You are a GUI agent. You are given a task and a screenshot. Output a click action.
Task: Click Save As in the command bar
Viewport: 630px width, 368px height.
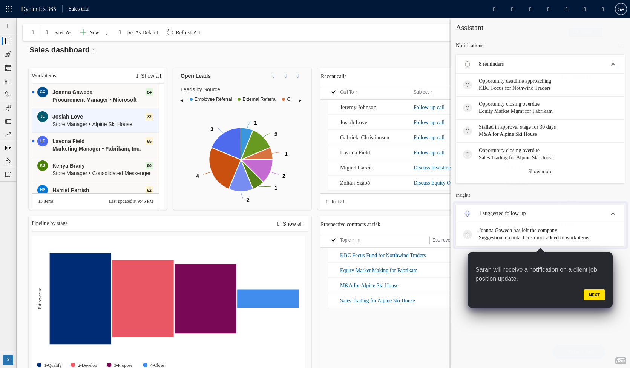click(x=63, y=32)
